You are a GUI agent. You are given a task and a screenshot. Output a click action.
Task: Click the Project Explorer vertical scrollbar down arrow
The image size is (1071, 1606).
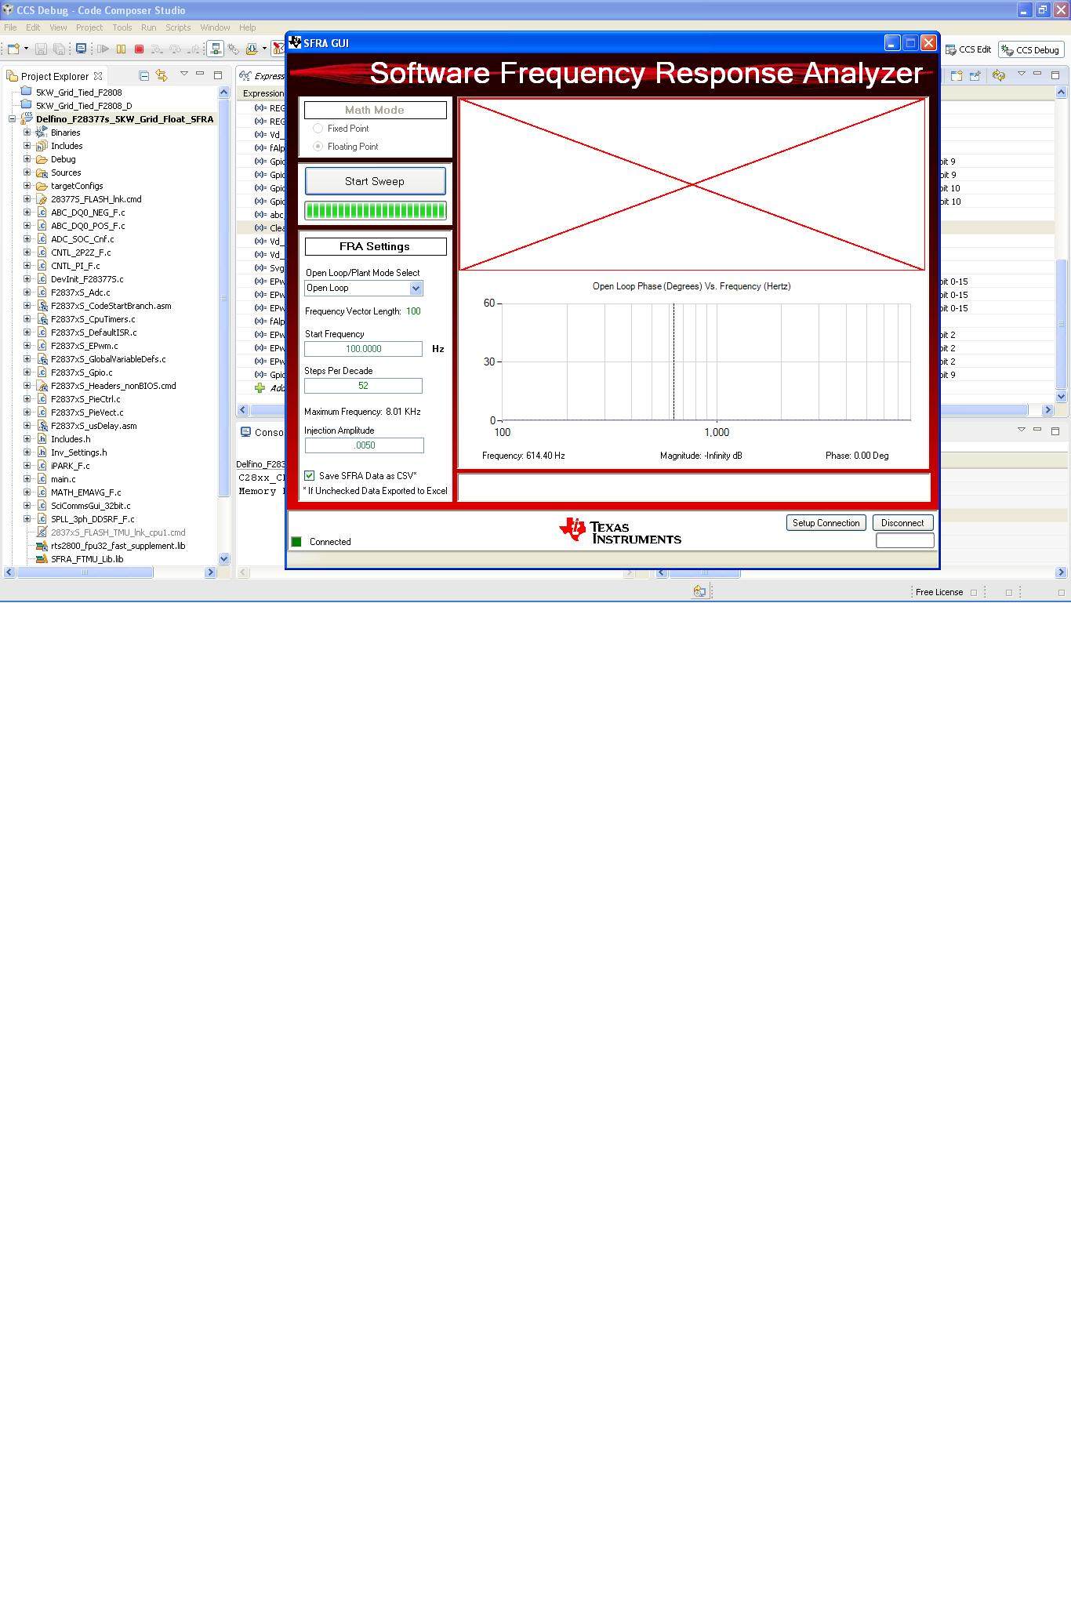[224, 559]
